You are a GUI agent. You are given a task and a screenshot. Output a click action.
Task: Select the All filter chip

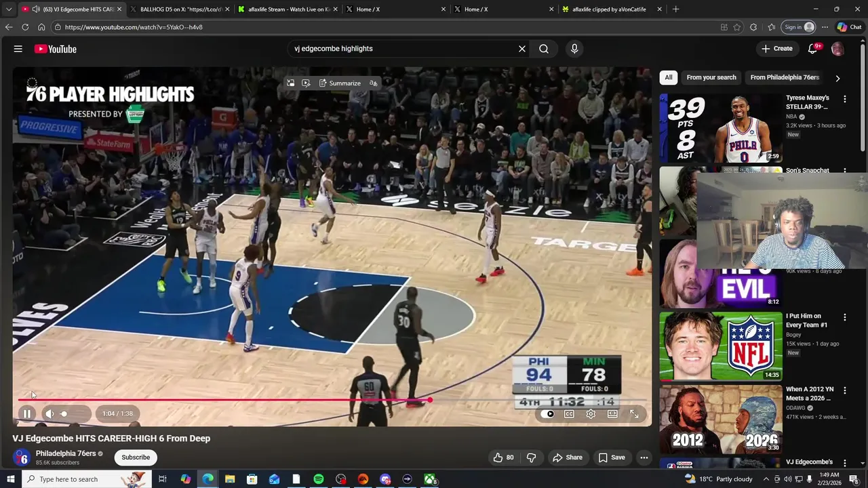click(669, 77)
